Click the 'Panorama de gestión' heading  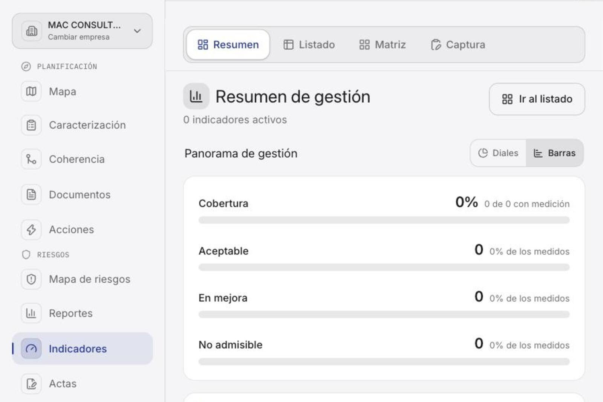coord(241,154)
